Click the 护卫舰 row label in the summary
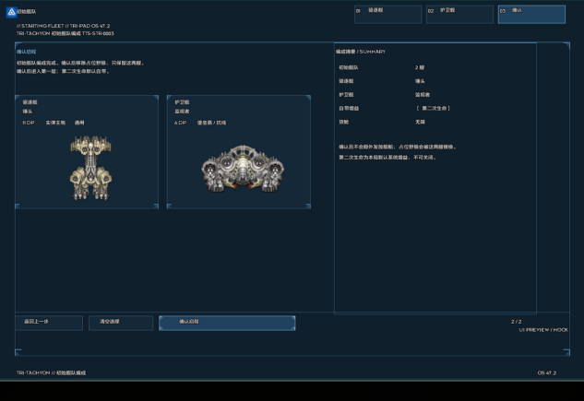Screen dimensions: 584x401 tap(346, 95)
